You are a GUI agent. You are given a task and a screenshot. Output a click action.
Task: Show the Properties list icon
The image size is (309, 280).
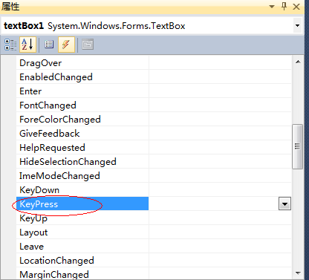coord(49,45)
